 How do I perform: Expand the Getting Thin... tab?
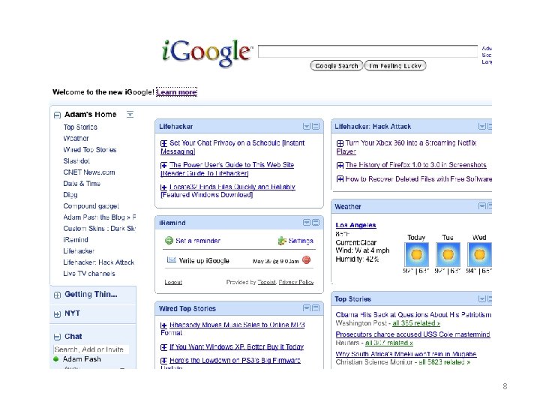click(57, 295)
